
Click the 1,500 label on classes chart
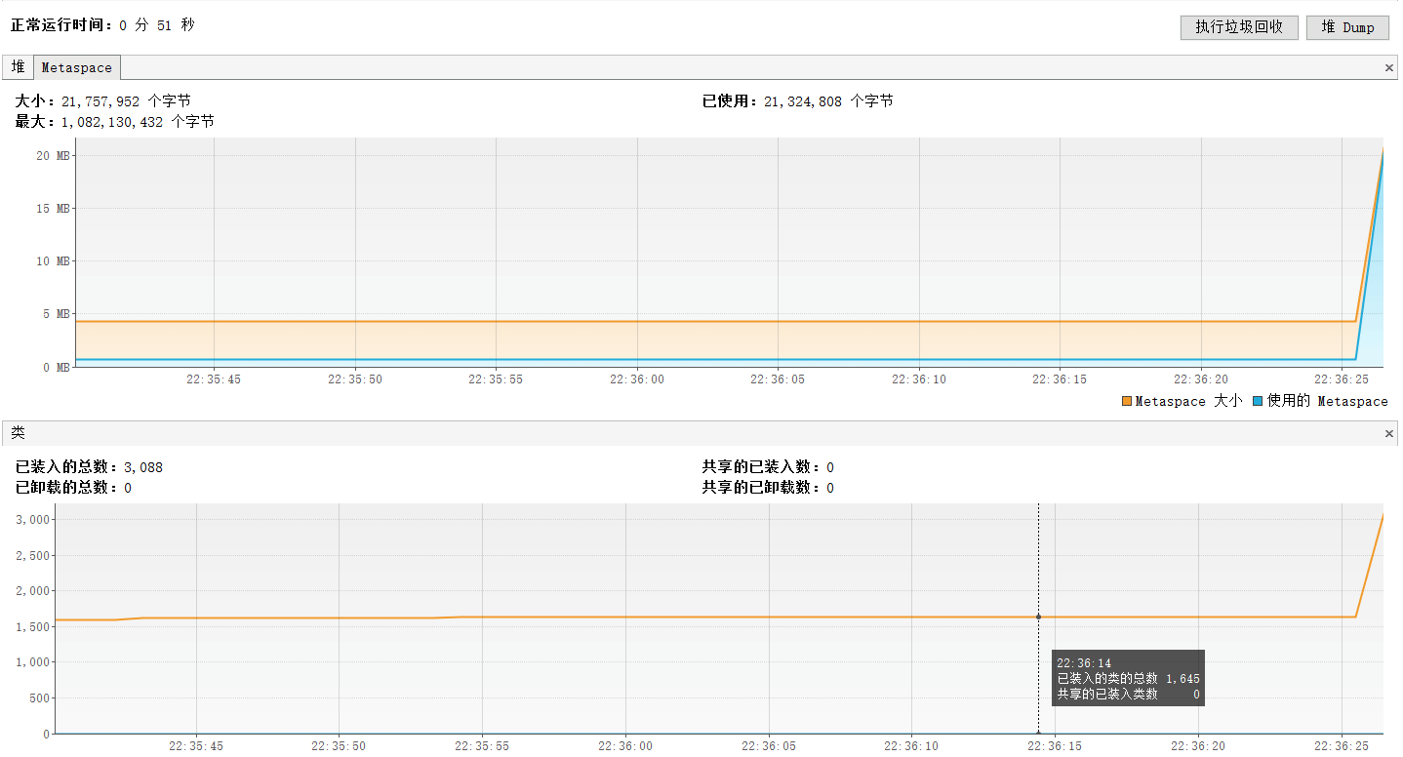[x=32, y=627]
